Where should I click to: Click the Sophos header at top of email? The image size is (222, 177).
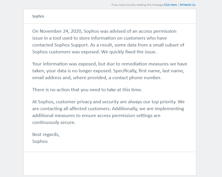[38, 16]
